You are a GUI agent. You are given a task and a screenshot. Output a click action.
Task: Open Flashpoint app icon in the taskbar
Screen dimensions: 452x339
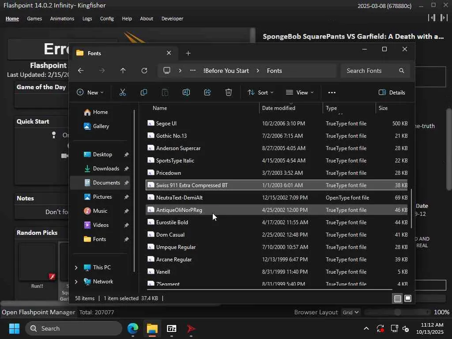coord(191,328)
